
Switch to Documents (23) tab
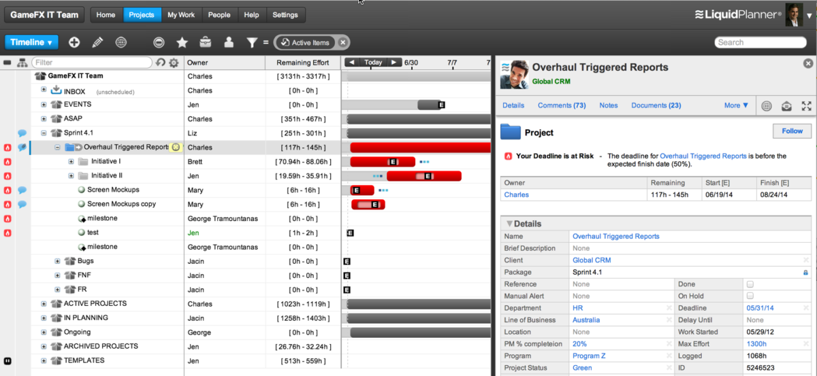point(656,105)
